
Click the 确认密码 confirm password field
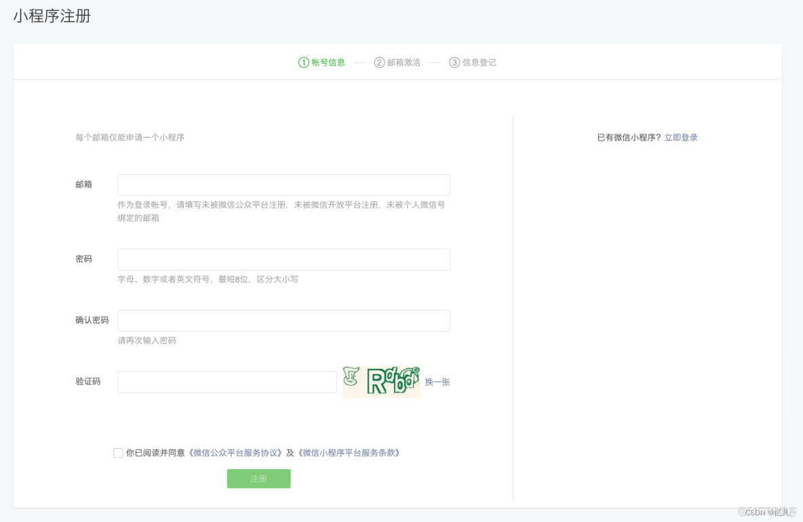tap(283, 320)
